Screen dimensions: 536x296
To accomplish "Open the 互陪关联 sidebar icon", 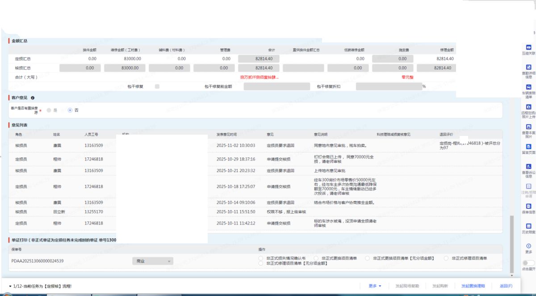I will [528, 47].
